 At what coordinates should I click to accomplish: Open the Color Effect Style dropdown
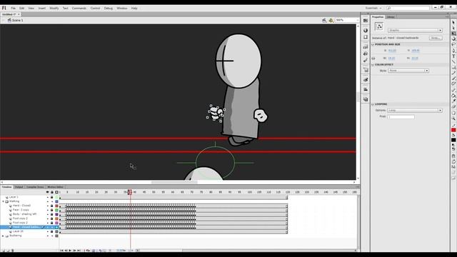408,71
